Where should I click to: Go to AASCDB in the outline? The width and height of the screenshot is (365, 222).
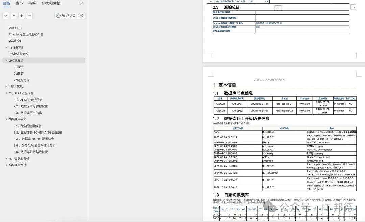pyautogui.click(x=15, y=28)
